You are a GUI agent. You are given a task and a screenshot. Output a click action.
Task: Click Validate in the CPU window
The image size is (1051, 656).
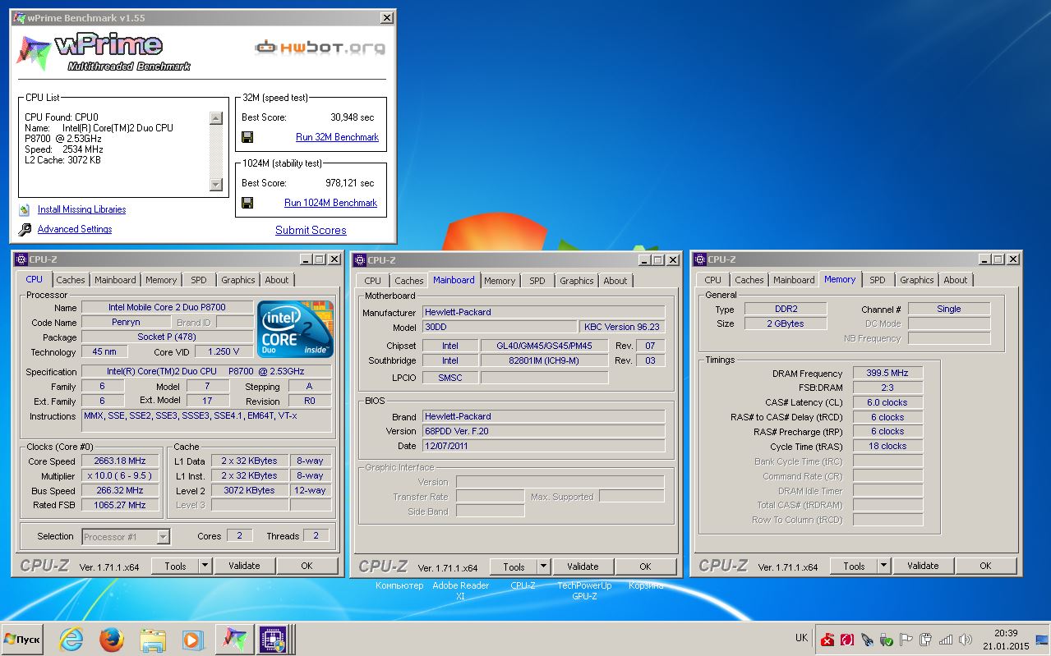click(x=244, y=566)
